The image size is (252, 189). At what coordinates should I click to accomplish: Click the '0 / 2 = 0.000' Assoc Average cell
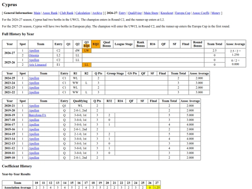pyautogui.click(x=236, y=63)
